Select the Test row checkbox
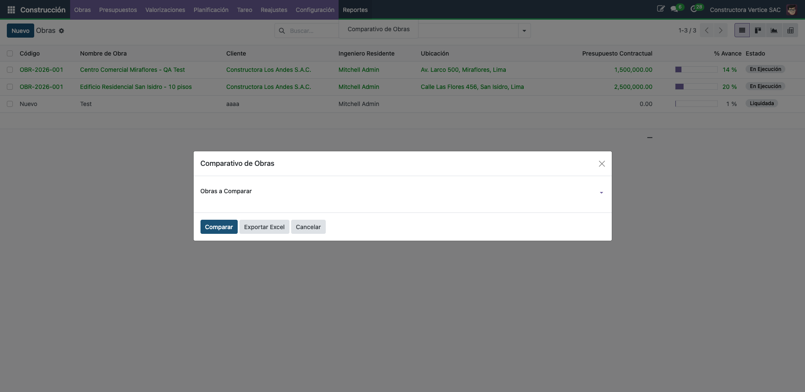Image resolution: width=805 pixels, height=392 pixels. coord(10,104)
